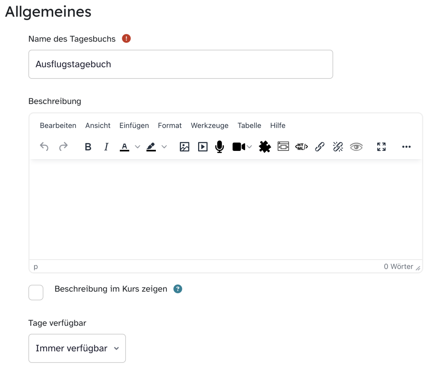Click the Undo arrow in editor toolbar
437x368 pixels.
point(44,147)
